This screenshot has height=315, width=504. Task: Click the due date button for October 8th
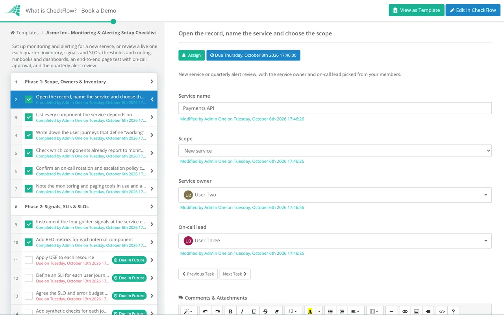point(253,55)
